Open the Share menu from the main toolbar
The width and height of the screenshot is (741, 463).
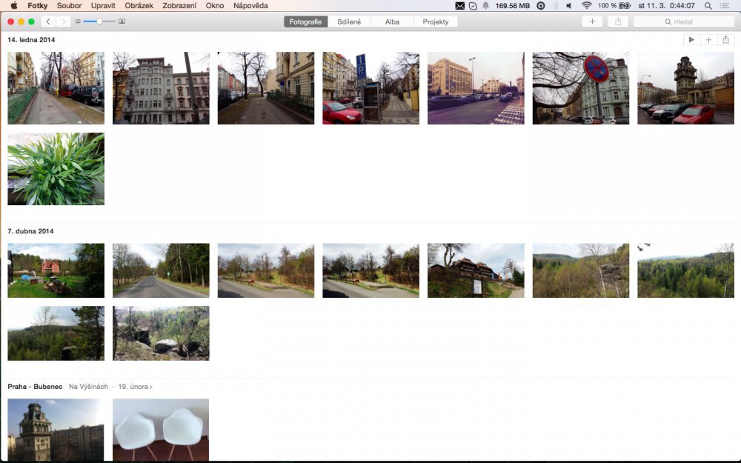[x=619, y=21]
